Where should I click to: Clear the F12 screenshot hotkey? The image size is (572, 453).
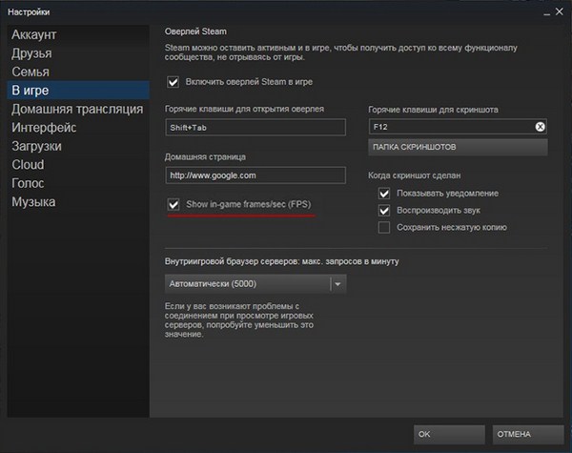click(x=540, y=127)
